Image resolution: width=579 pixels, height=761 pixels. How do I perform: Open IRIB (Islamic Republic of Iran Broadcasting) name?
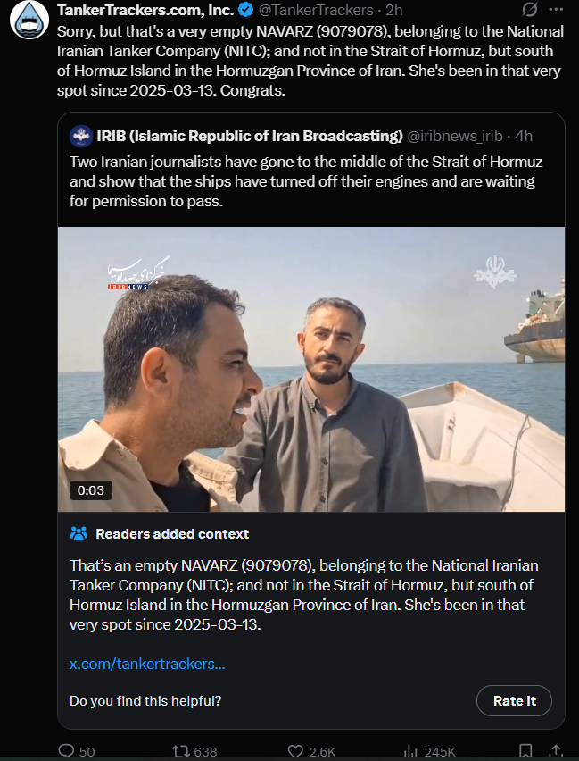249,136
